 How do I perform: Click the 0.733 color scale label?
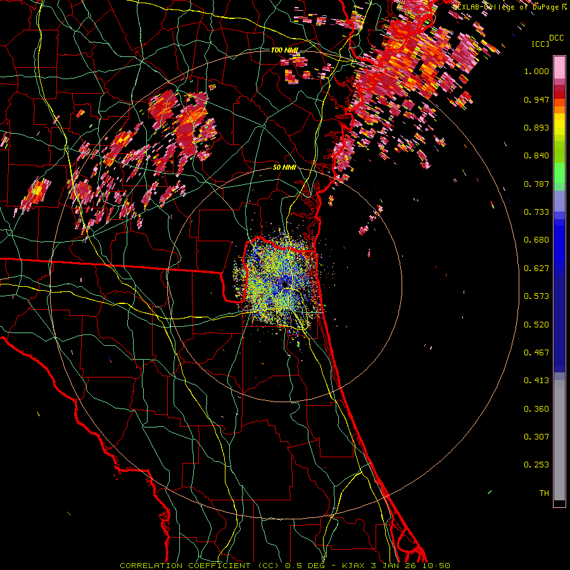[x=536, y=212]
